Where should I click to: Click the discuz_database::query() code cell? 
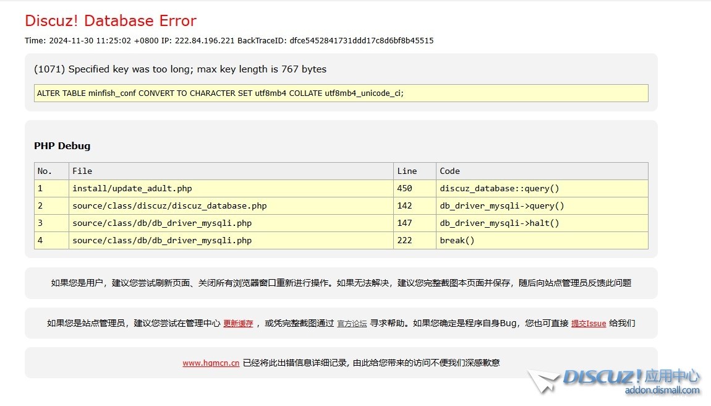499,188
